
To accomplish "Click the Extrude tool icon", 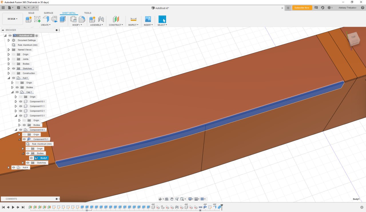I will tap(63, 19).
